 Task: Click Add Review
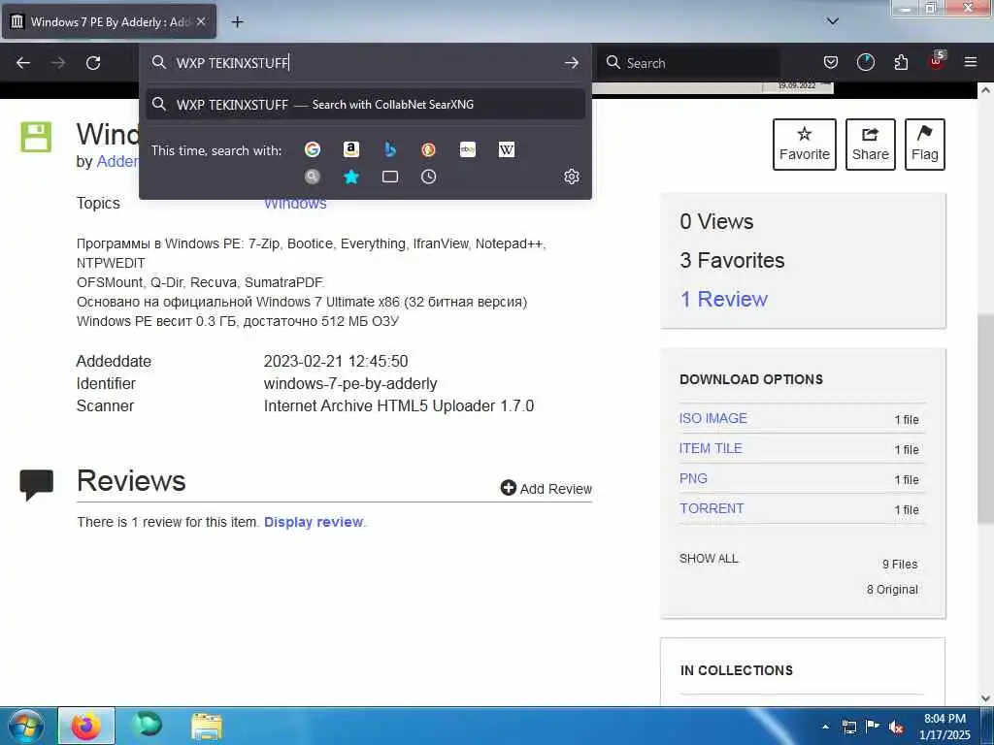pos(547,489)
